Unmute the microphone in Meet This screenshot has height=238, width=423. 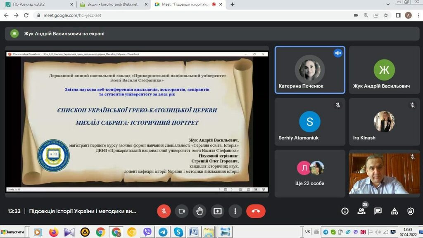pyautogui.click(x=164, y=211)
